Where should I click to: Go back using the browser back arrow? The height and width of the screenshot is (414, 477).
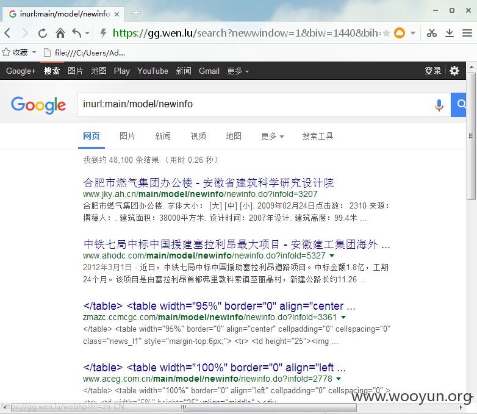(x=8, y=33)
